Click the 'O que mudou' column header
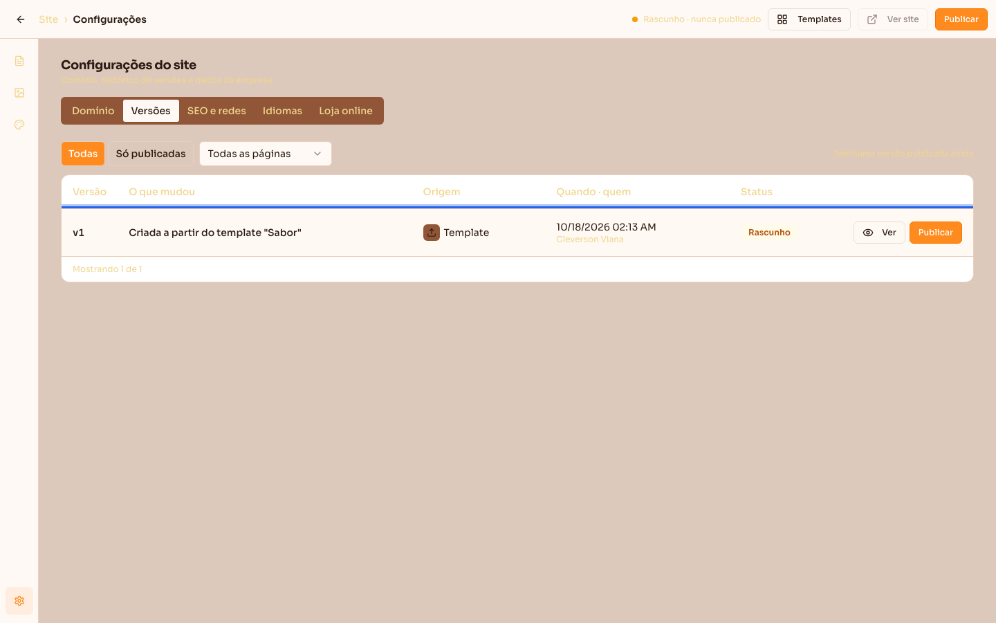The height and width of the screenshot is (623, 996). point(162,192)
